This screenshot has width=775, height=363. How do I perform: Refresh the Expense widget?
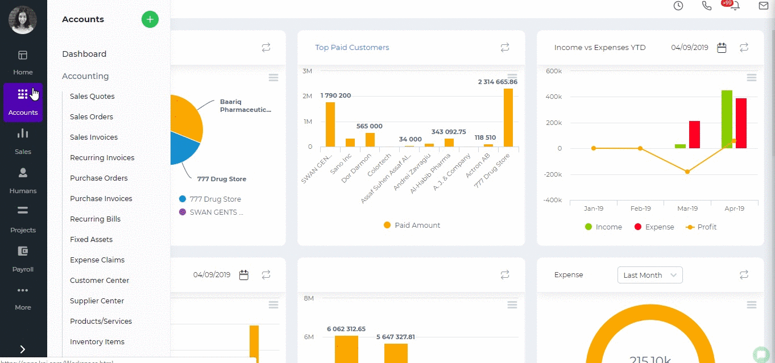pos(744,275)
